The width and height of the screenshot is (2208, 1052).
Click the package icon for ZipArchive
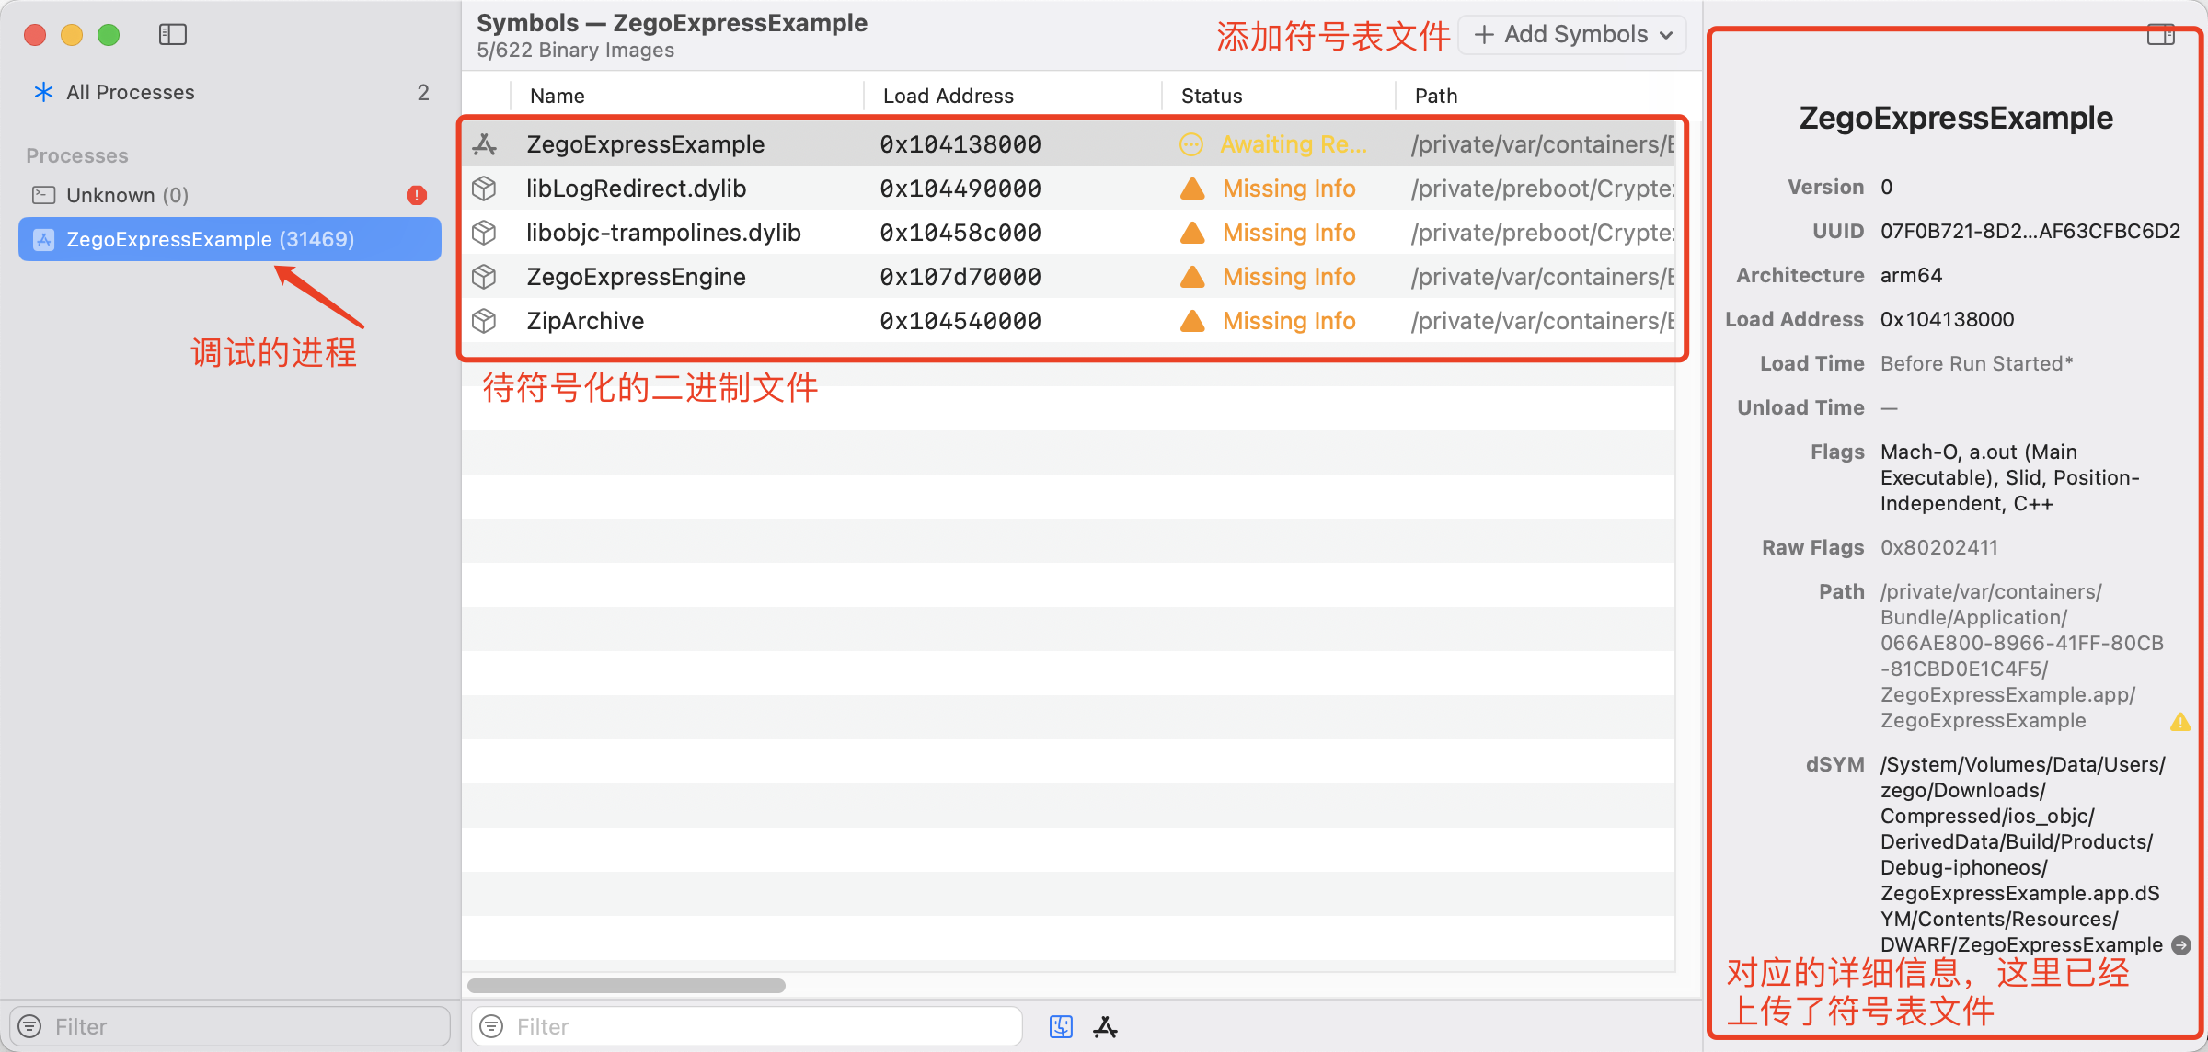coord(484,321)
